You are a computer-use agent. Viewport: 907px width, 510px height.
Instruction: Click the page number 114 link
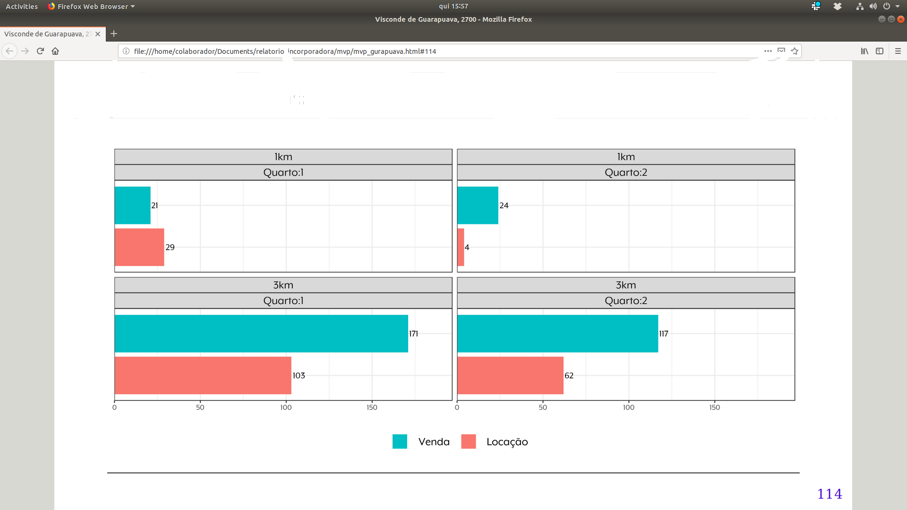(830, 493)
